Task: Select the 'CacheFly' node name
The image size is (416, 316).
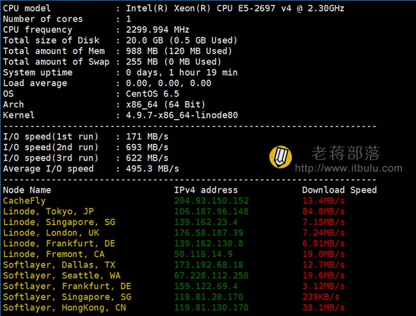Action: 24,201
